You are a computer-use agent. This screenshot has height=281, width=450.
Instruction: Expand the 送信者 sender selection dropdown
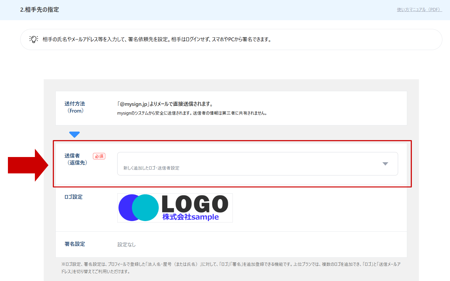(257, 164)
